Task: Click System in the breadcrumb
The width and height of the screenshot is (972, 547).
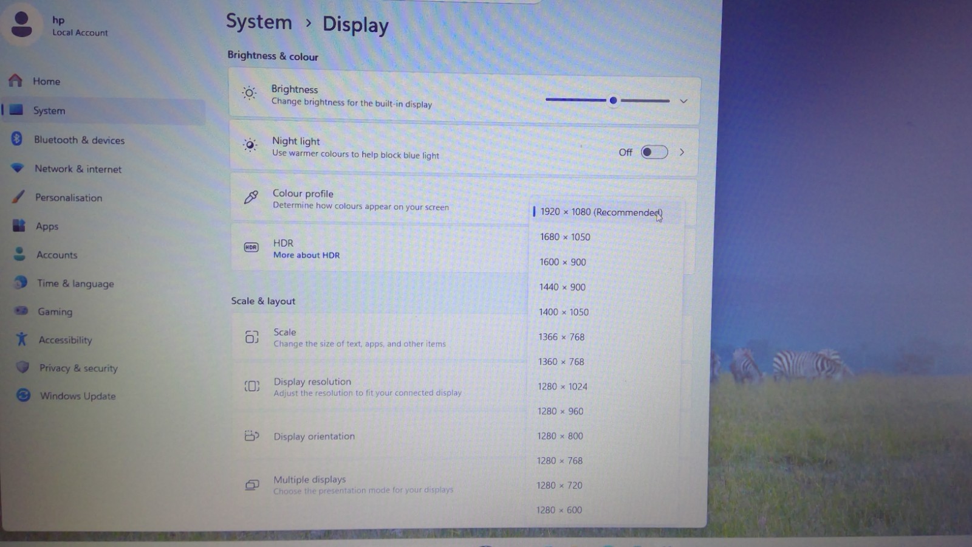Action: pos(259,22)
